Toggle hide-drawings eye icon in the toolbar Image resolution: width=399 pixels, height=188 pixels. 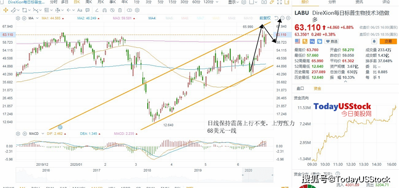pyautogui.click(x=112, y=11)
